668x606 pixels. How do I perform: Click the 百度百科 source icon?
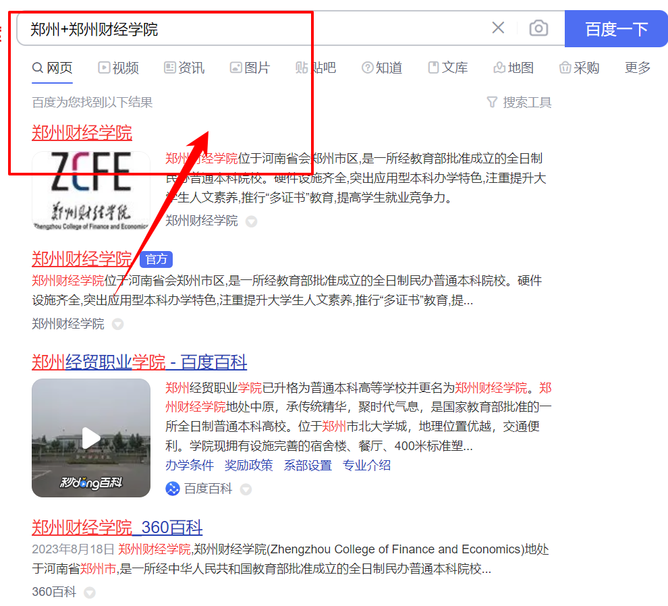coord(173,489)
